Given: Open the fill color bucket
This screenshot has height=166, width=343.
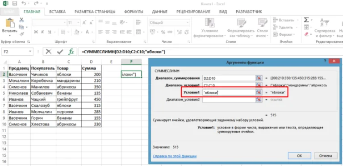Looking at the screenshot, I should click(x=76, y=32).
